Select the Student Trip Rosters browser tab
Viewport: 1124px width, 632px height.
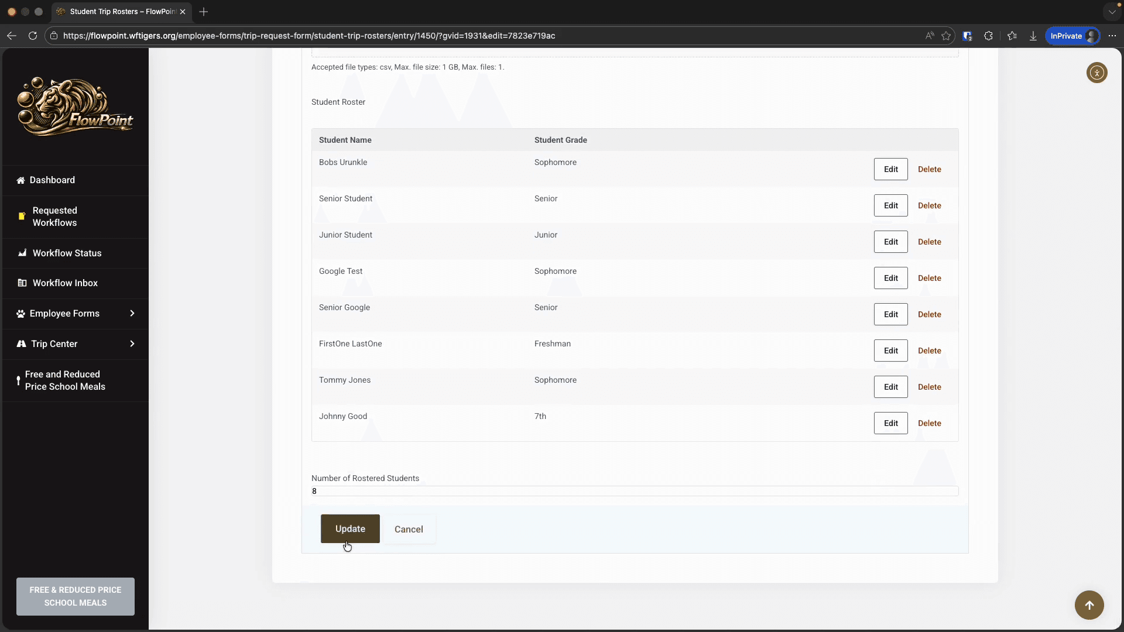tap(122, 12)
